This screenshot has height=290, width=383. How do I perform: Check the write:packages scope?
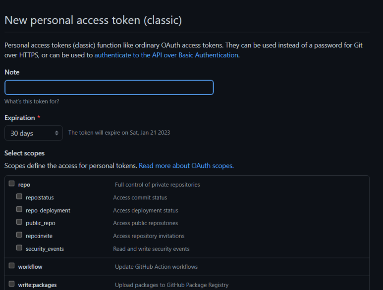tap(11, 284)
